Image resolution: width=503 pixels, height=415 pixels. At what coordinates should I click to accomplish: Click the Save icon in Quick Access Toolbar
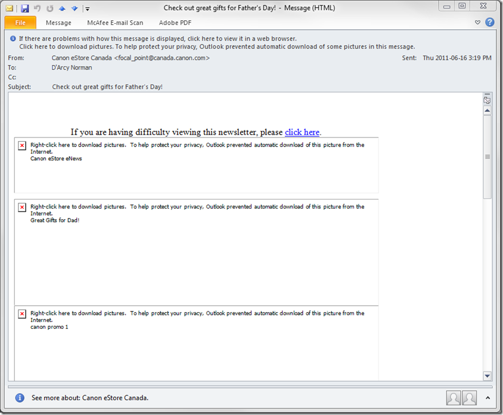coord(24,8)
